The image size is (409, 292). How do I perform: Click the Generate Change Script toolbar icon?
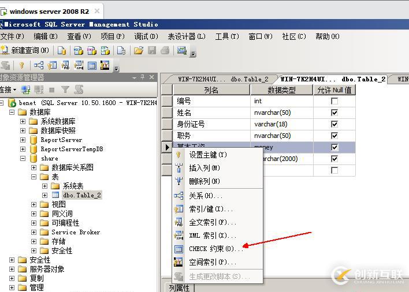pyautogui.click(x=5, y=65)
